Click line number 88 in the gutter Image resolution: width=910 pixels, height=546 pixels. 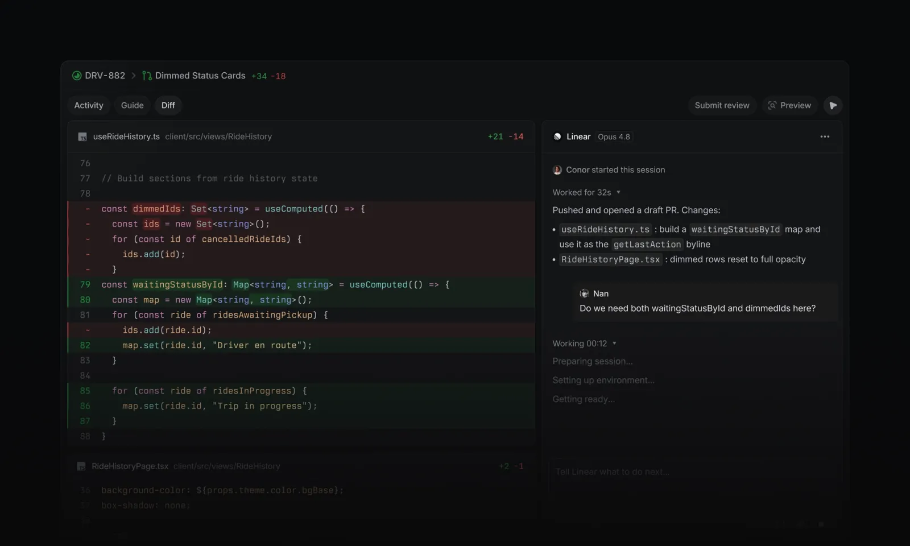(x=85, y=436)
